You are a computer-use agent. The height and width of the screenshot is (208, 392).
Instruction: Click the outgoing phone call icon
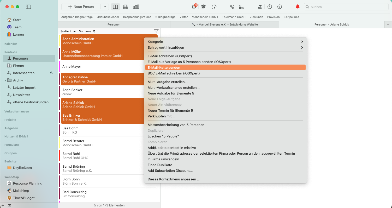(232, 7)
